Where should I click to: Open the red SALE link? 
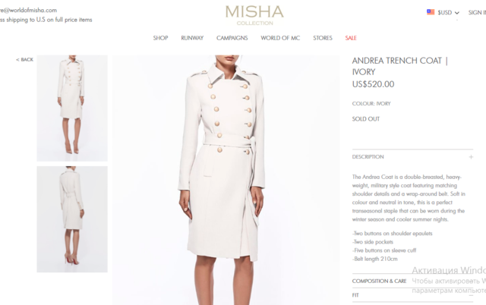pyautogui.click(x=351, y=38)
